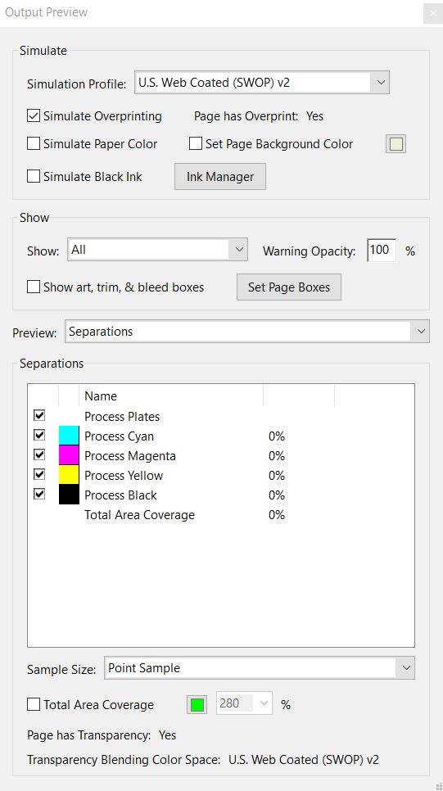This screenshot has height=791, width=443.
Task: Click the Process Yellow color swatch
Action: click(x=69, y=475)
